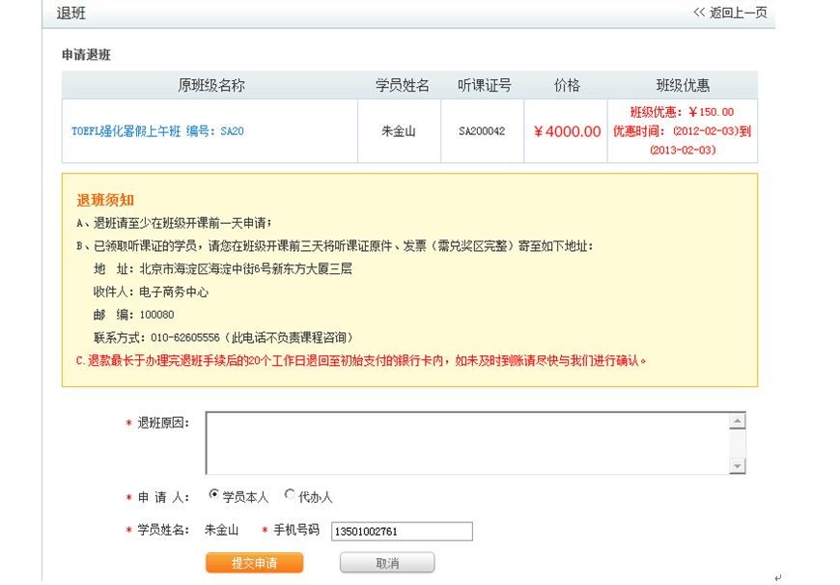Screen dimensions: 840x585
Task: Select the 代办人 radio button
Action: [290, 495]
